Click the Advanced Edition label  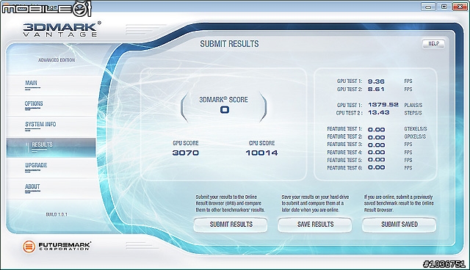[57, 60]
